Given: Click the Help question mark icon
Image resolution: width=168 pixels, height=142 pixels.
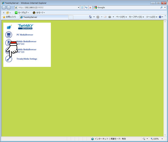Looking at the screenshot, I should tap(160, 17).
